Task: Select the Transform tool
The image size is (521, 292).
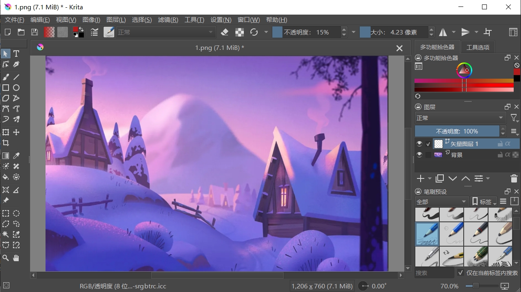Action: tap(6, 132)
